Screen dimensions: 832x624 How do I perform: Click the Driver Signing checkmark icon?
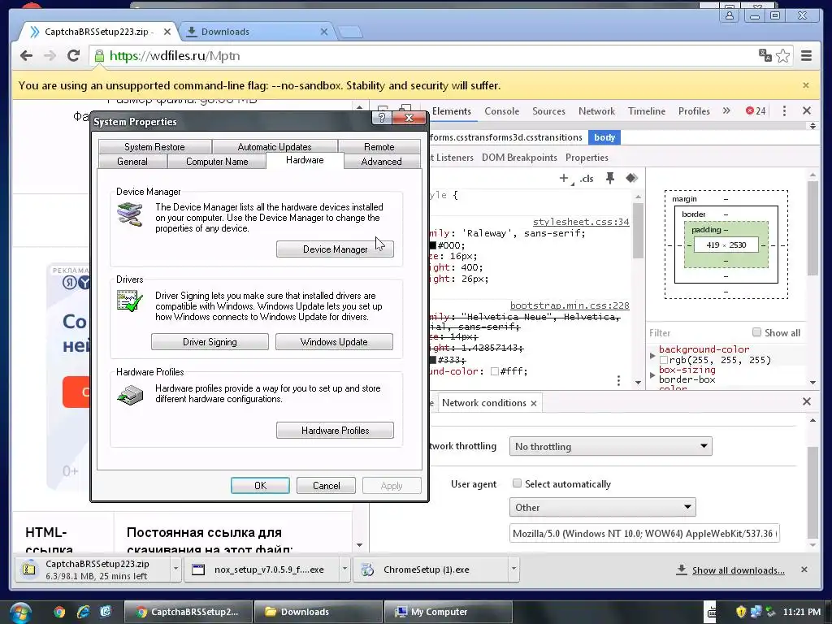(x=130, y=301)
